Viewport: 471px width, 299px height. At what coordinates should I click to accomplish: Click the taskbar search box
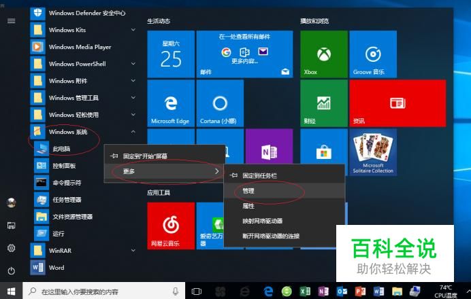(x=104, y=291)
